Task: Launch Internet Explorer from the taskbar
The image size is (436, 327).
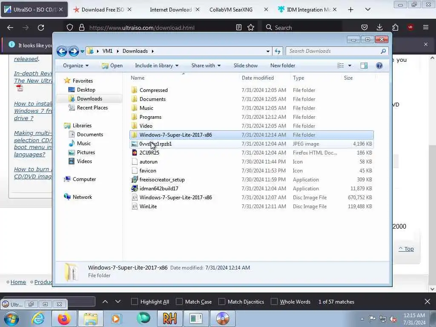Action: pyautogui.click(x=38, y=318)
